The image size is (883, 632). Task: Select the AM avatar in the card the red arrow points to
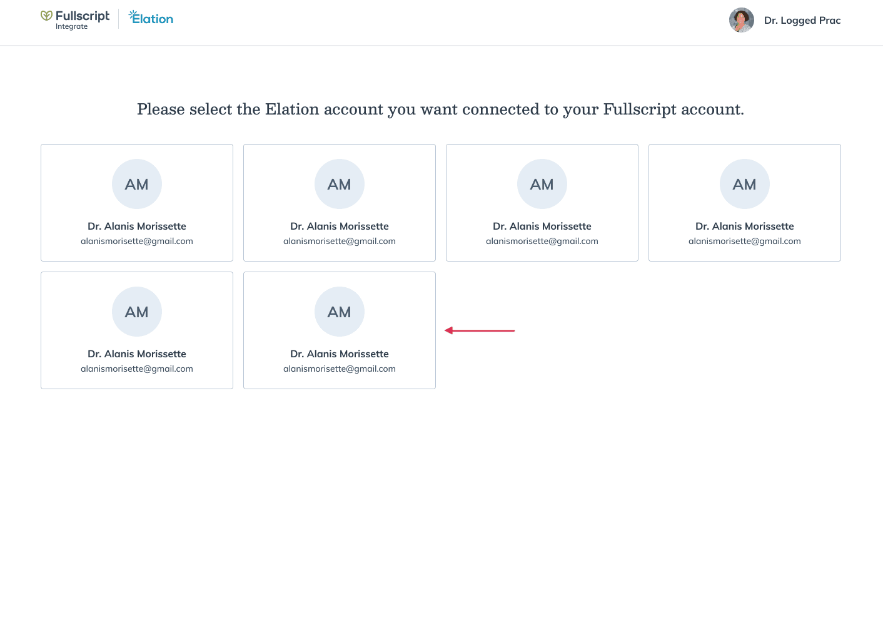click(340, 312)
